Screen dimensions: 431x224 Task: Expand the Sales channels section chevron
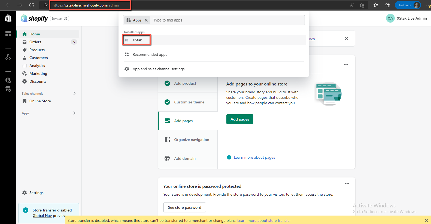(x=74, y=93)
